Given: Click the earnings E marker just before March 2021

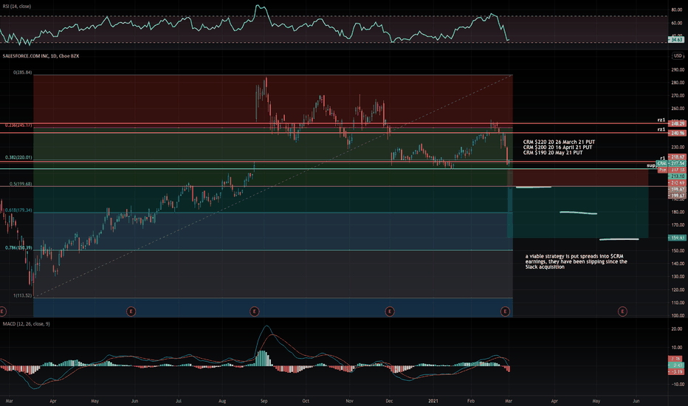Looking at the screenshot, I should 505,312.
